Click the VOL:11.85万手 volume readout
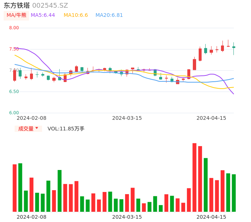 point(66,129)
